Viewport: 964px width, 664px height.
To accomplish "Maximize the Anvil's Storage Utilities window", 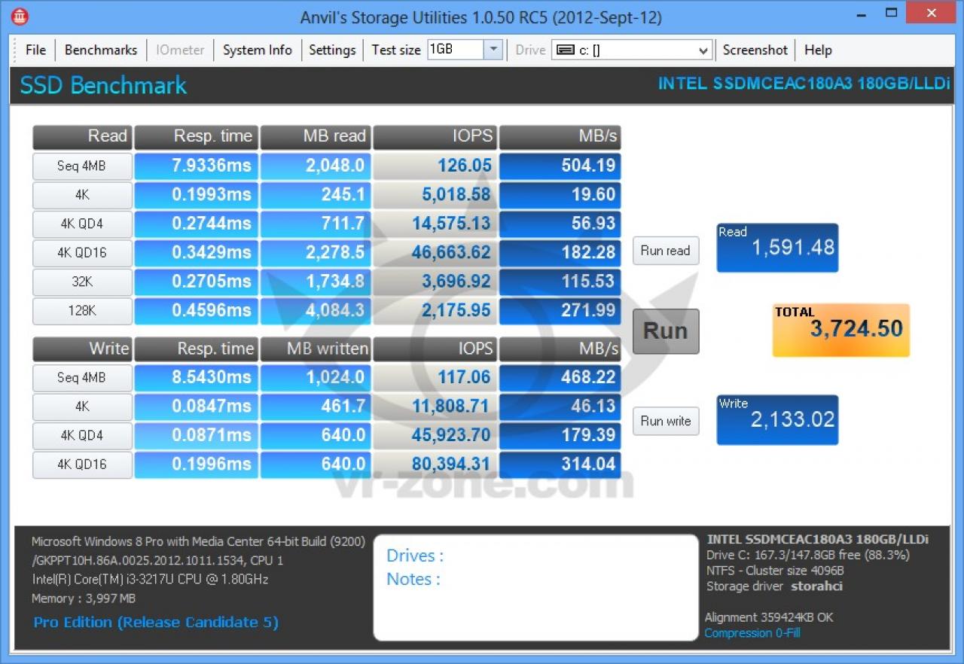I will point(892,13).
